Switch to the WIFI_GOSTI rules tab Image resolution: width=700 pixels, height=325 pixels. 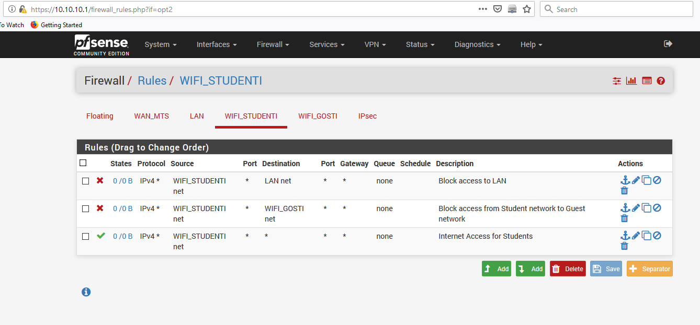tap(318, 116)
